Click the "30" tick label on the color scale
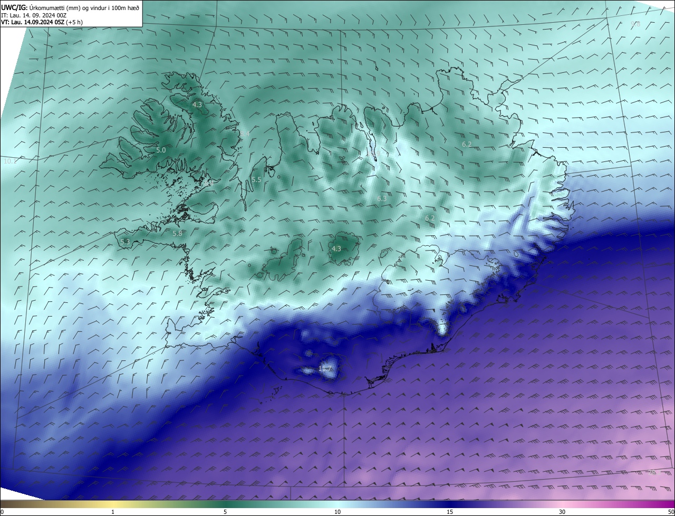This screenshot has width=675, height=516. tap(562, 512)
